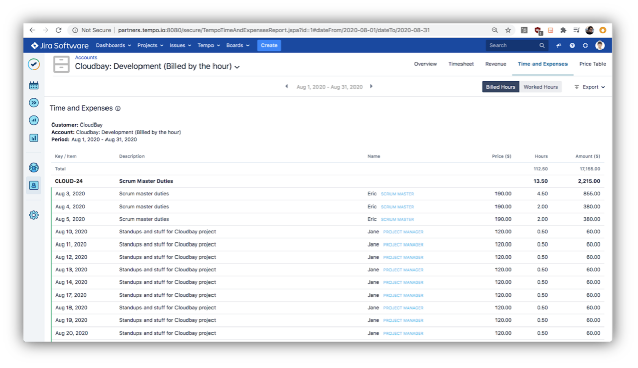Viewport: 638px width, 368px height.
Task: Open the Jira settings cog in the header
Action: pos(585,46)
